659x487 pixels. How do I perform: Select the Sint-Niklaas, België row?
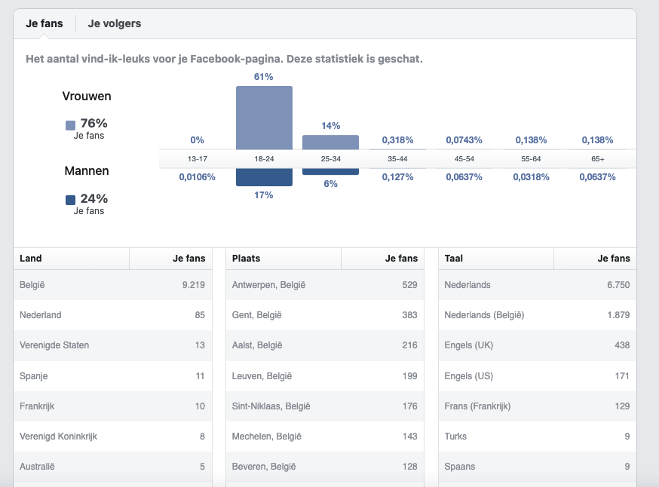tap(325, 406)
